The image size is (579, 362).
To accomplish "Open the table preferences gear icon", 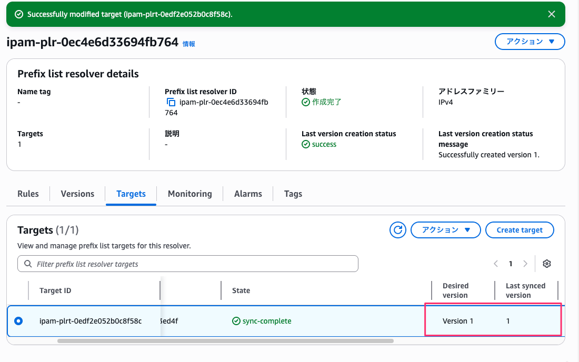I will pos(546,264).
